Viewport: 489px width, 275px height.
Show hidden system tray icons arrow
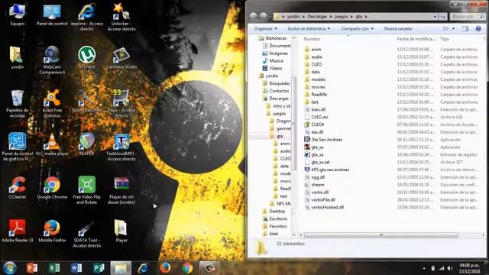coord(424,268)
